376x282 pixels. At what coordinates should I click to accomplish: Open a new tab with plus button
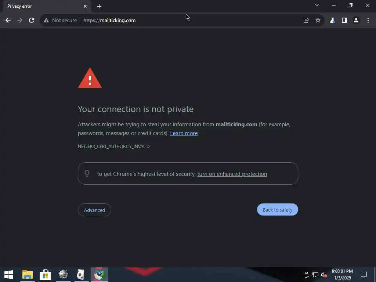pos(99,6)
